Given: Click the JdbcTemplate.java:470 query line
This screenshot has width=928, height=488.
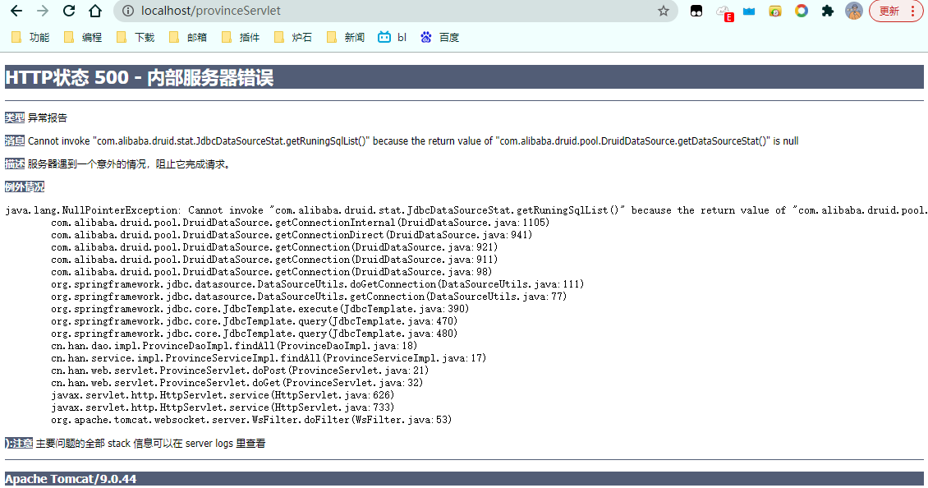Looking at the screenshot, I should click(x=254, y=321).
